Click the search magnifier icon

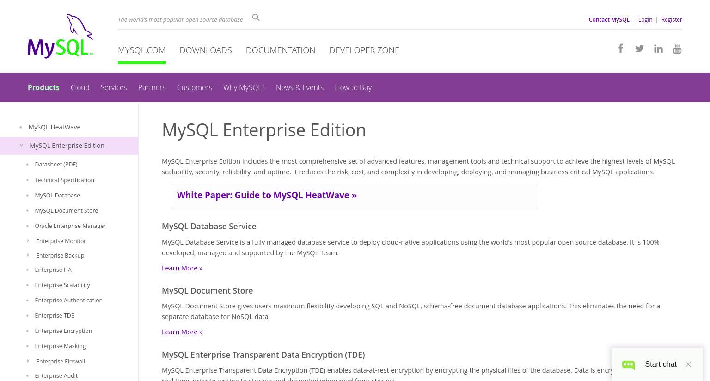pos(256,18)
